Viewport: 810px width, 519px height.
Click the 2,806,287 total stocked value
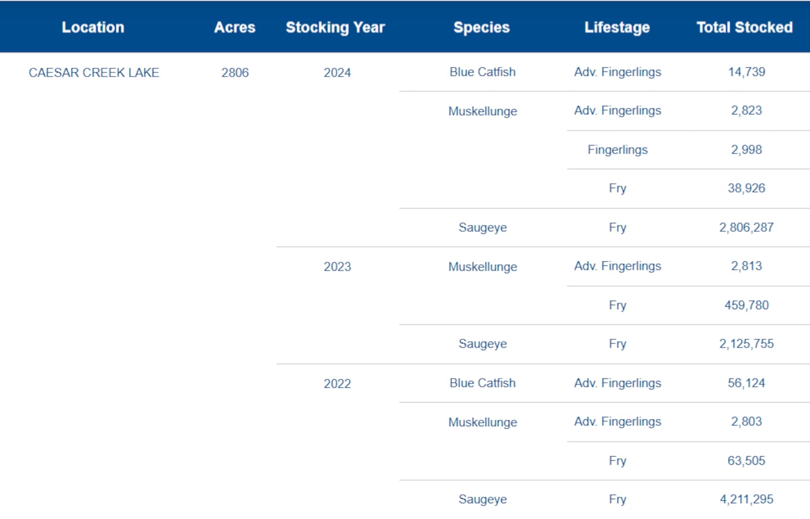pos(746,227)
